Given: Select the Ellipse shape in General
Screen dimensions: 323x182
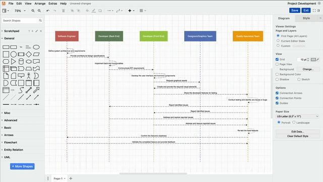Looking at the screenshot, I should point(36,47).
